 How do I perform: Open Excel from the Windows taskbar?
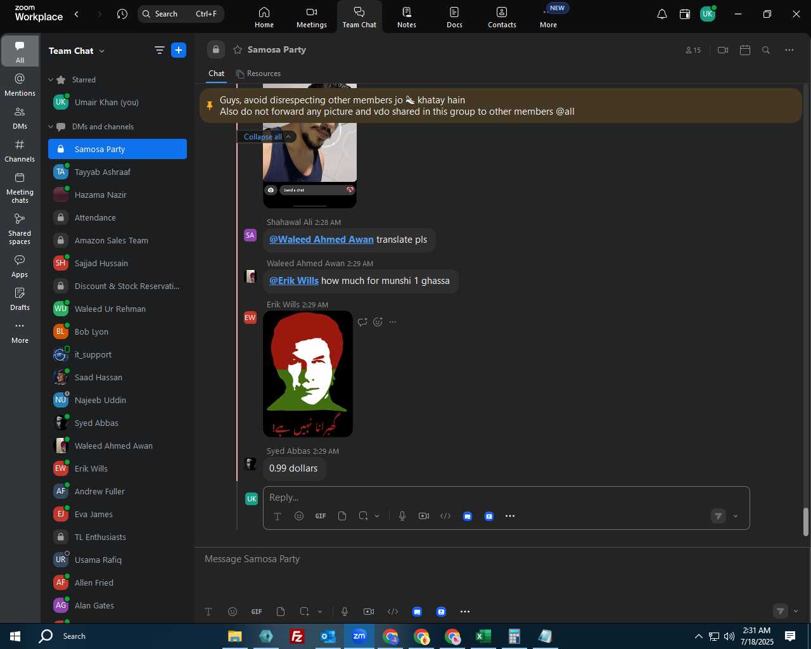tap(483, 636)
